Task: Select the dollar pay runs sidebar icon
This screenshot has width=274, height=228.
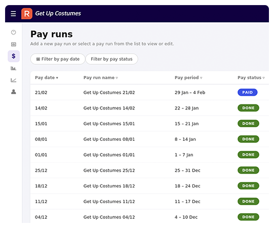Action: coord(14,56)
